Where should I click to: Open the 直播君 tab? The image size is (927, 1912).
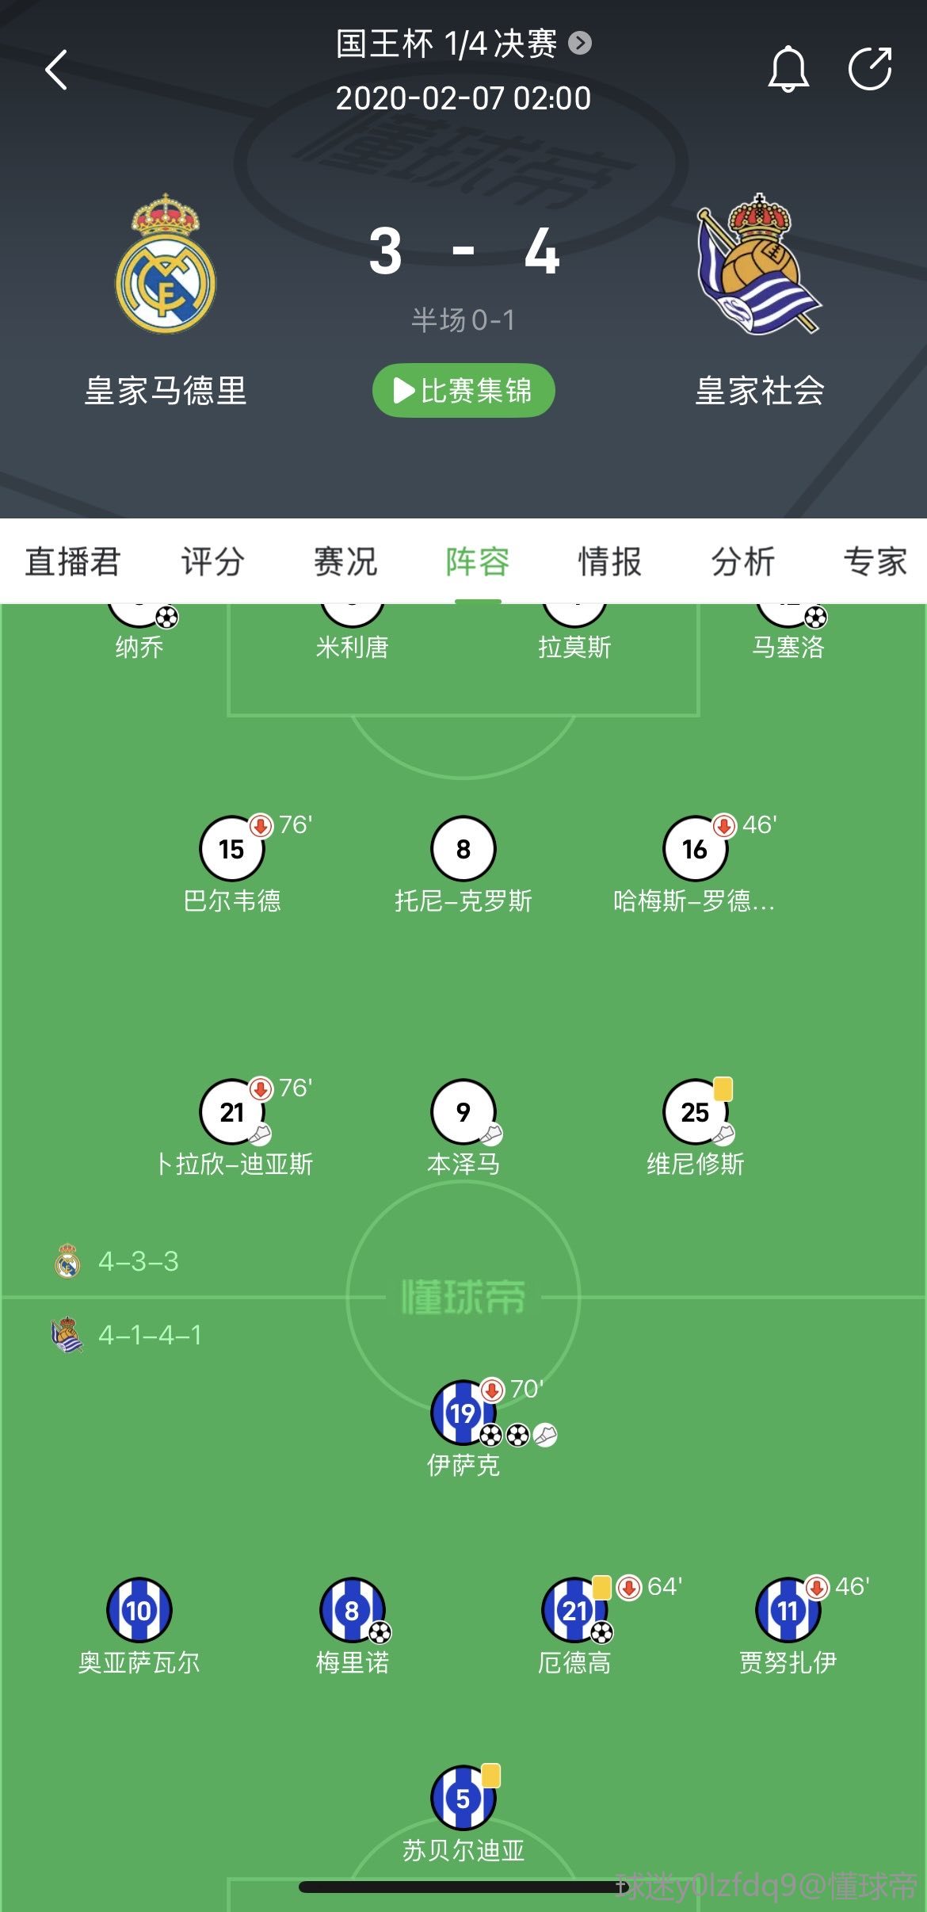click(x=72, y=561)
